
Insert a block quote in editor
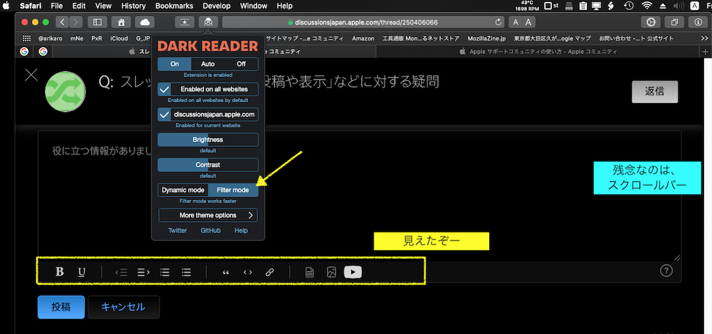click(225, 272)
